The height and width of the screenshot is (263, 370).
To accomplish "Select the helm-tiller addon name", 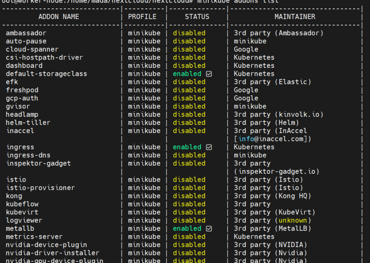I will point(28,122).
